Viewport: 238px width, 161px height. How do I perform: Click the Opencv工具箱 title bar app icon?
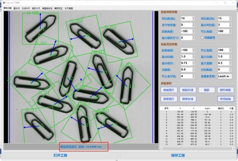pyautogui.click(x=4, y=3)
